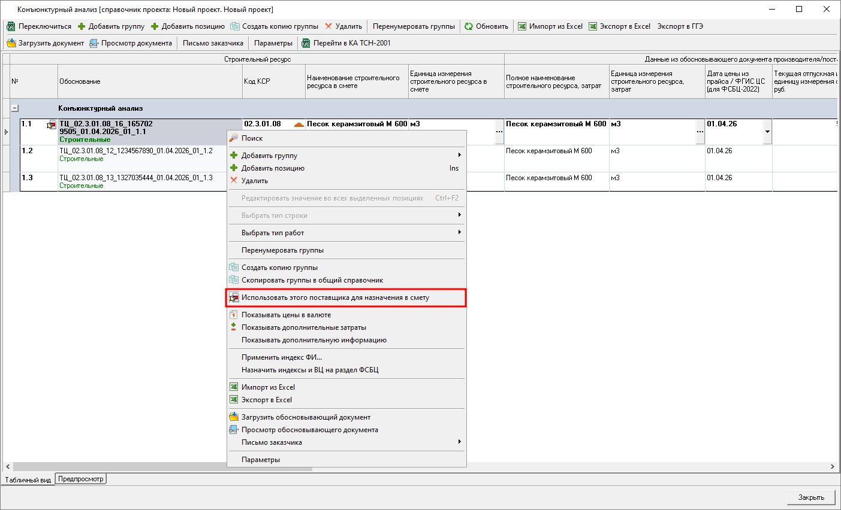Click Импорт из Excel in the toolbar
The height and width of the screenshot is (510, 841).
(x=550, y=26)
